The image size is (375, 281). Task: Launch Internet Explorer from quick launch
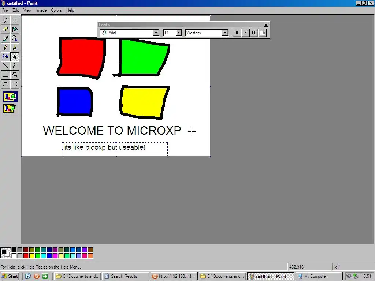pos(28,276)
